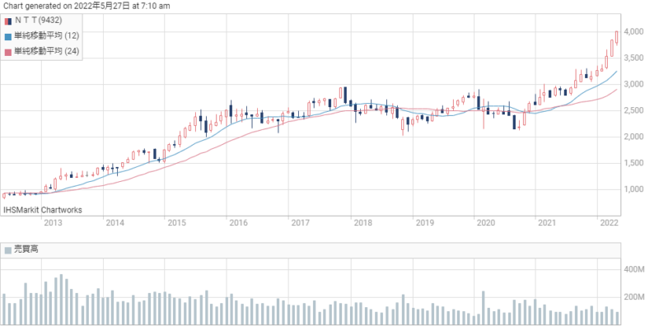Image resolution: width=659 pixels, height=326 pixels.
Task: Click the 2,500 price axis label
Action: click(634, 110)
